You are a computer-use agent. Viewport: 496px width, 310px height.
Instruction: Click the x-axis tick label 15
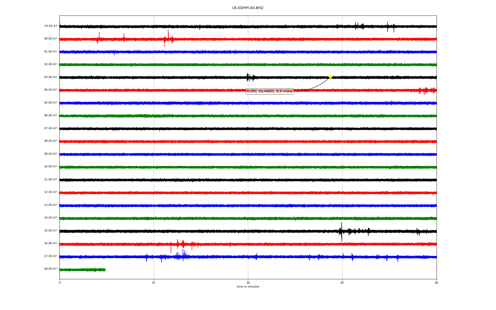click(154, 283)
